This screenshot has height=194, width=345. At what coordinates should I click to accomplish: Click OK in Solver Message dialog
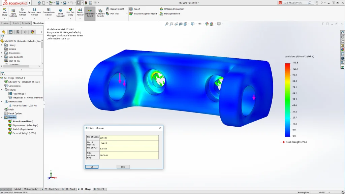click(92, 167)
